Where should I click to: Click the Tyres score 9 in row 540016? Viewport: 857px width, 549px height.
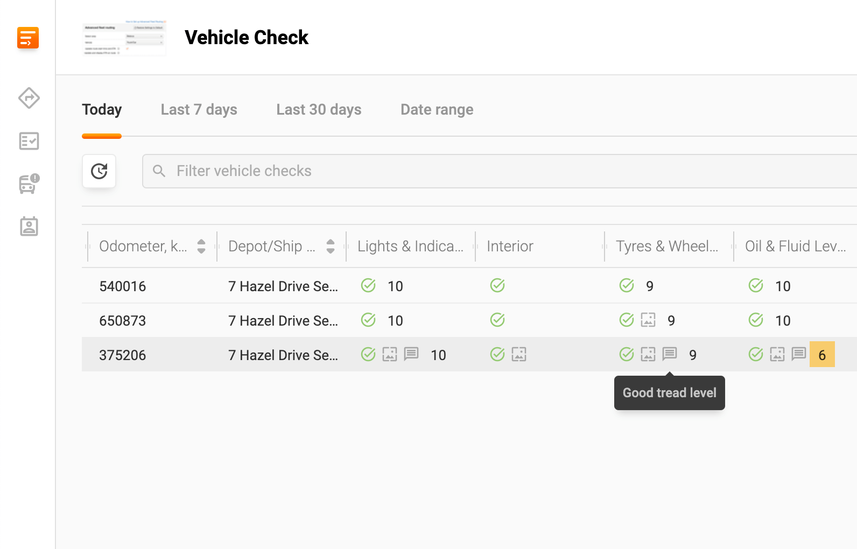[650, 286]
